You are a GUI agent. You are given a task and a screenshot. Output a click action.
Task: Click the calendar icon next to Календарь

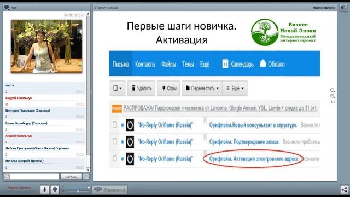(x=225, y=63)
